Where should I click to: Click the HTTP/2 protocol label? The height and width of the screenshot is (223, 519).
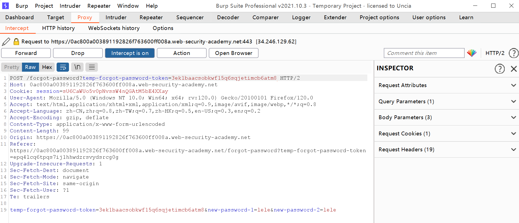pos(495,53)
